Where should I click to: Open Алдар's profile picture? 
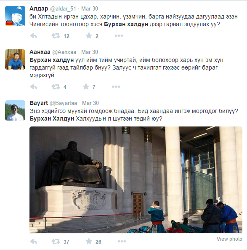15,16
